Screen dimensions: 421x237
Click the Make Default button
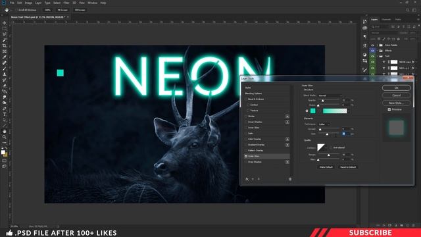(326, 167)
